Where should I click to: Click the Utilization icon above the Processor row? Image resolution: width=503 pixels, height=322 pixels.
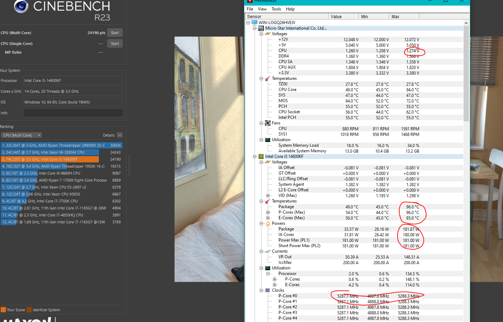pyautogui.click(x=268, y=268)
